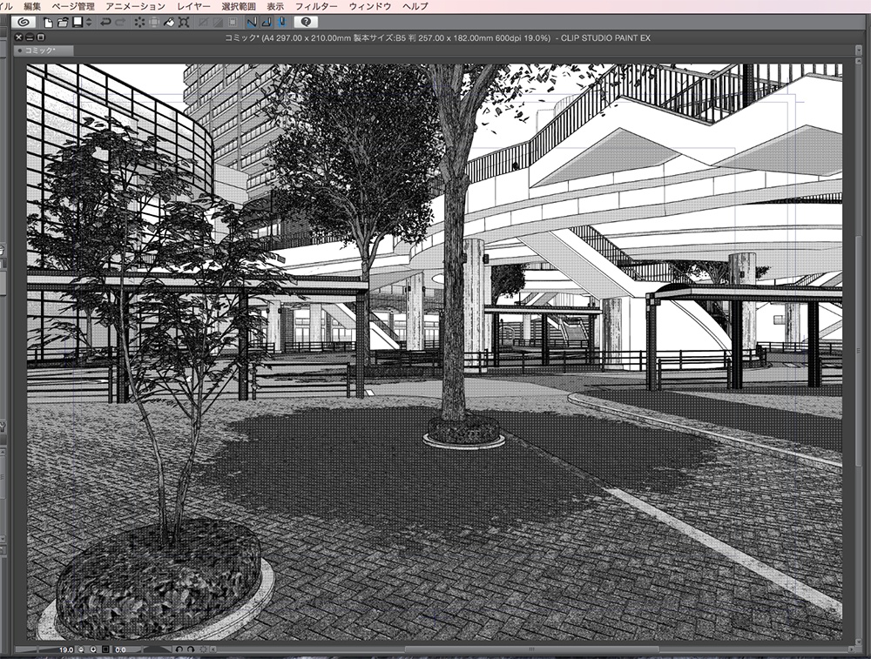Screen dimensions: 871x659
Task: Click the horizontal scrollbar left arrow
Action: coord(213,649)
